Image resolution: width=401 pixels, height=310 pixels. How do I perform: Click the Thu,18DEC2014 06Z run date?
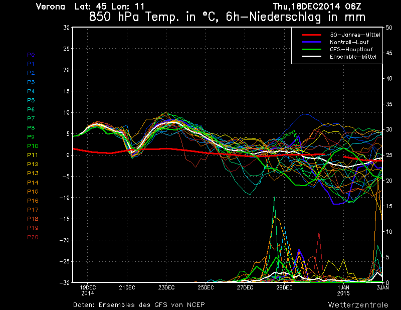click(x=317, y=6)
